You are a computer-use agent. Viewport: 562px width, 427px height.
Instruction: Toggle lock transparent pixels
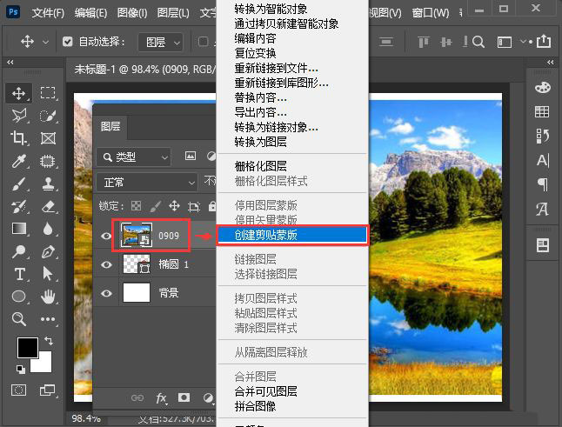tap(137, 205)
